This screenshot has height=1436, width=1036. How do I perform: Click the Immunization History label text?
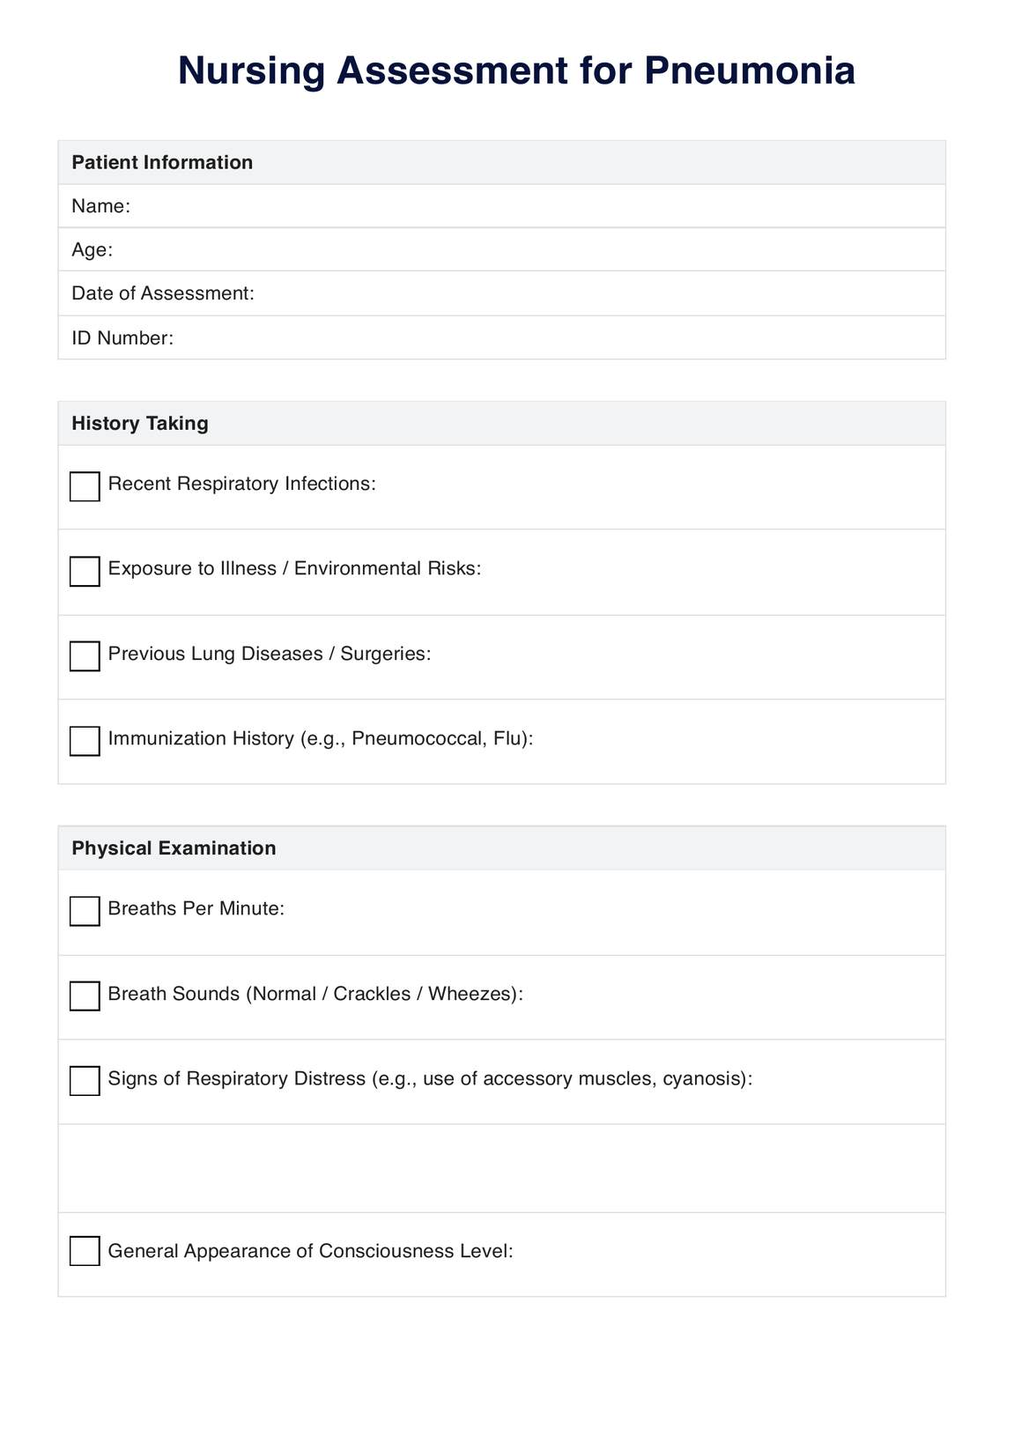(x=321, y=738)
